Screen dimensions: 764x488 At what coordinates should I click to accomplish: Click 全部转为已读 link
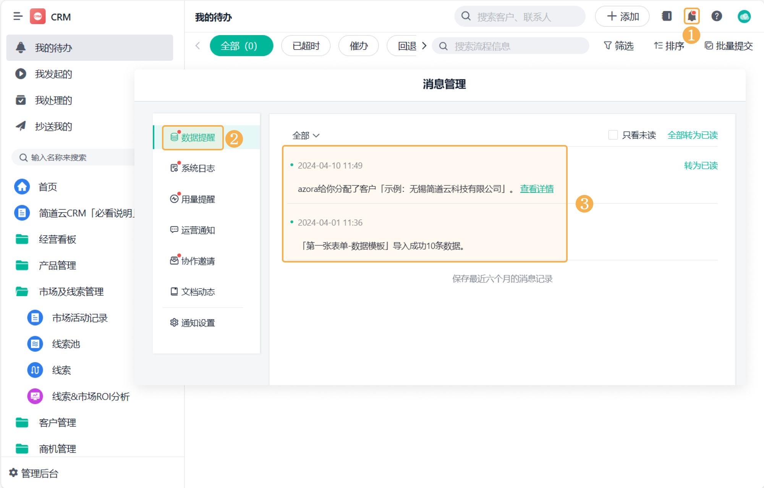(692, 135)
